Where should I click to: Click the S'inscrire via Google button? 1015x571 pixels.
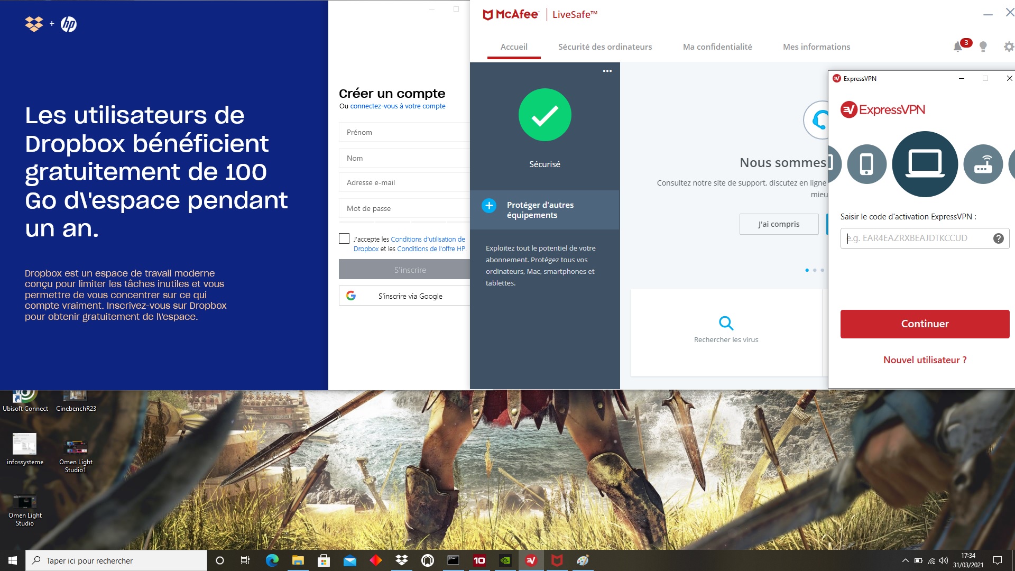(404, 296)
